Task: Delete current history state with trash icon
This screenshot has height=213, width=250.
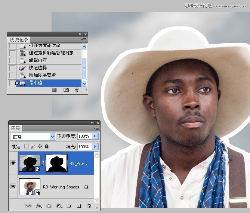Action: 77,90
